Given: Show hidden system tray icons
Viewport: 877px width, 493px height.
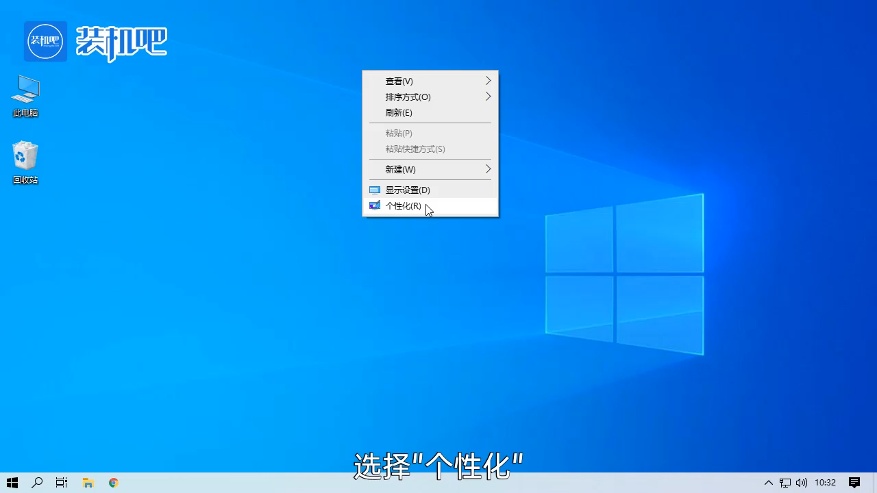Looking at the screenshot, I should point(769,483).
